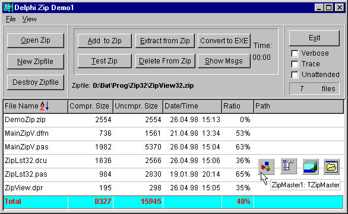Viewport: 348px width, 214px height.
Task: Click the Delphi Zip title bar icon
Action: click(x=8, y=8)
